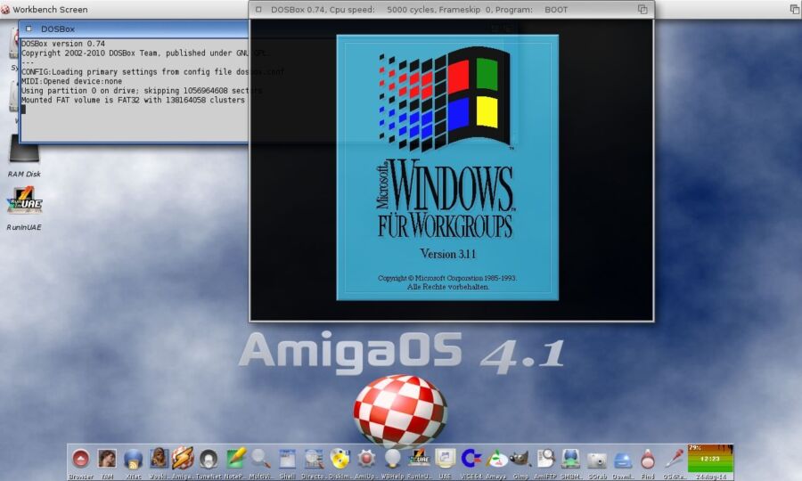
Task: Open the Shell from the dock
Action: coord(287,459)
